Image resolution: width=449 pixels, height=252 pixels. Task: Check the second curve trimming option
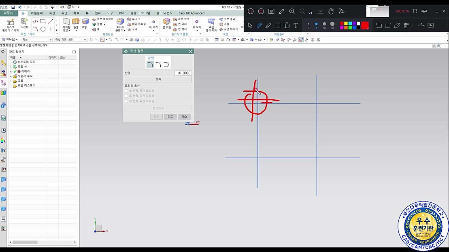click(x=127, y=96)
